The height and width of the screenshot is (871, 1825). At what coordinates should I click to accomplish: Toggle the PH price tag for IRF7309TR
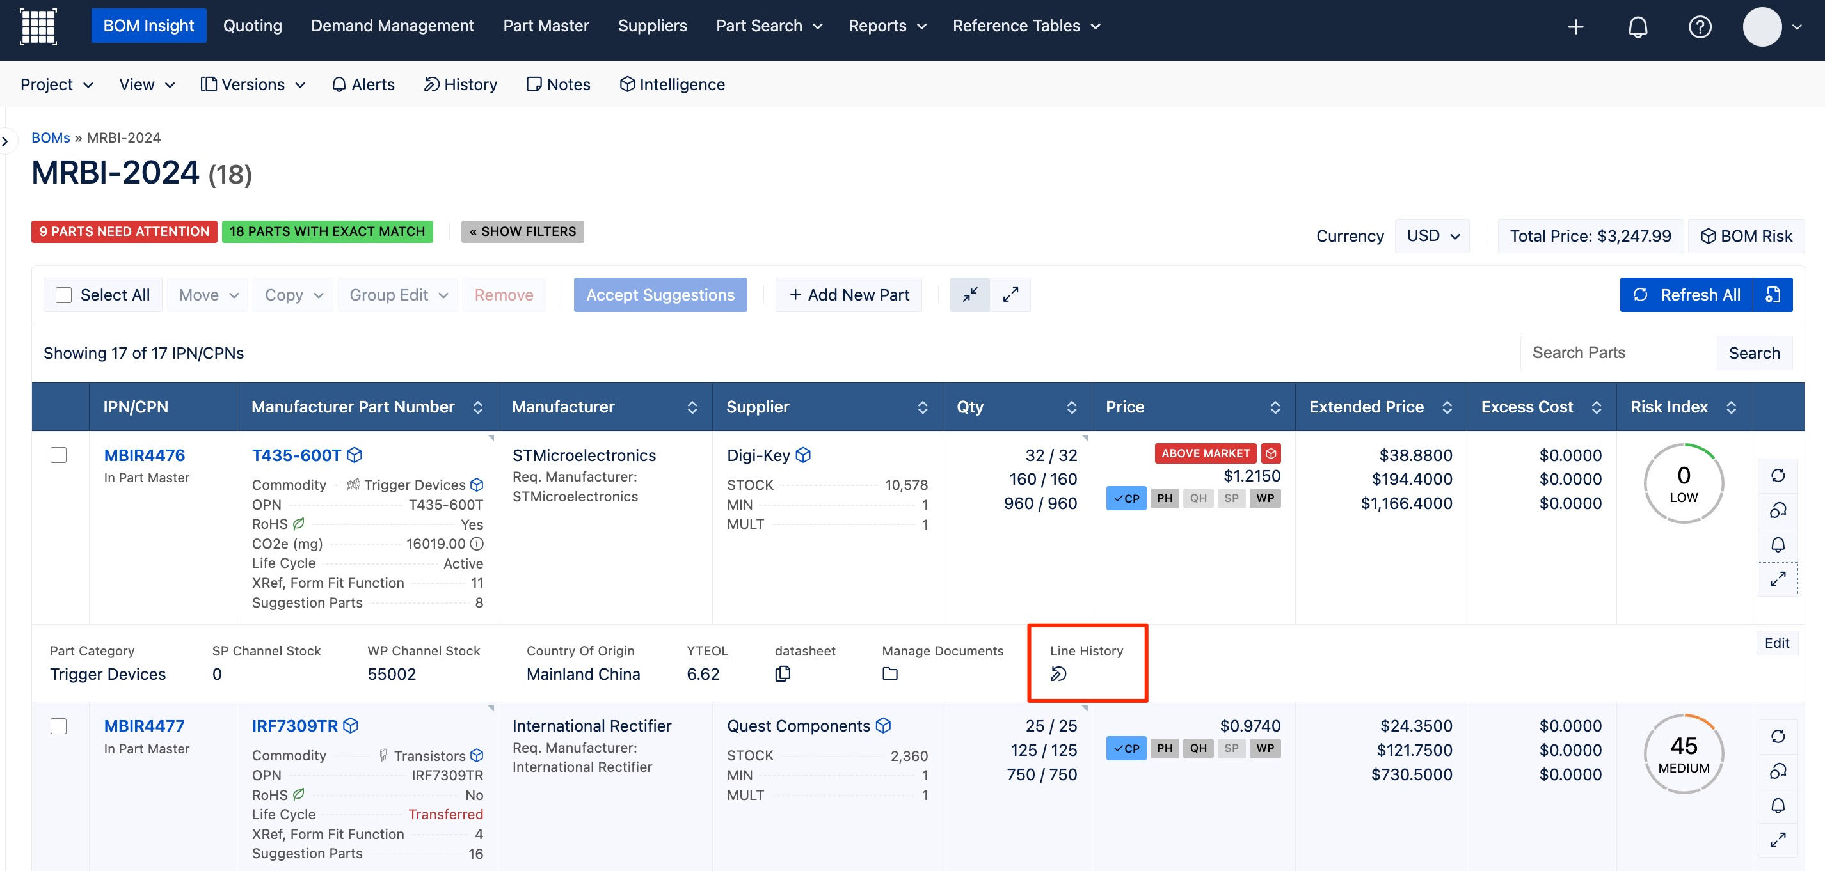pyautogui.click(x=1165, y=748)
